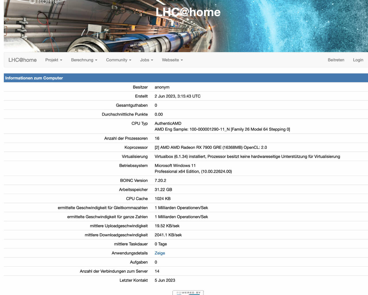
Task: Click the large LHC@home banner title
Action: click(188, 12)
